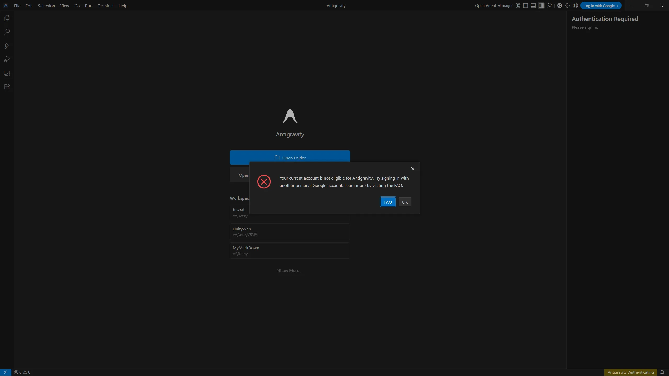Toggle the secondary side bar layout
669x376 pixels.
[541, 5]
